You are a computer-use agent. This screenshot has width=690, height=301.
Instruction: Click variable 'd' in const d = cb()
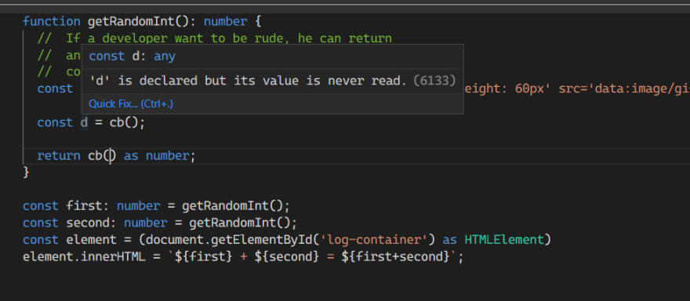[x=84, y=122]
